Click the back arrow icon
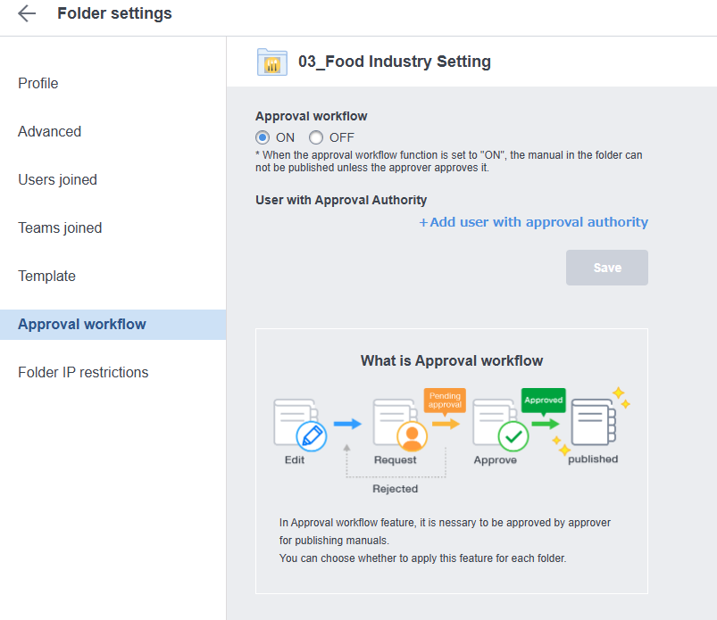 tap(27, 14)
